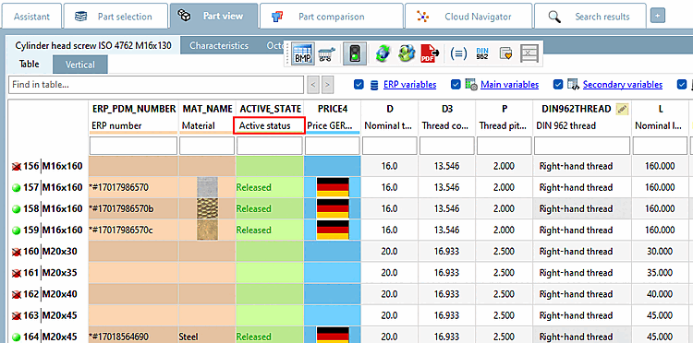
Task: Export part via the PDF icon
Action: (430, 53)
